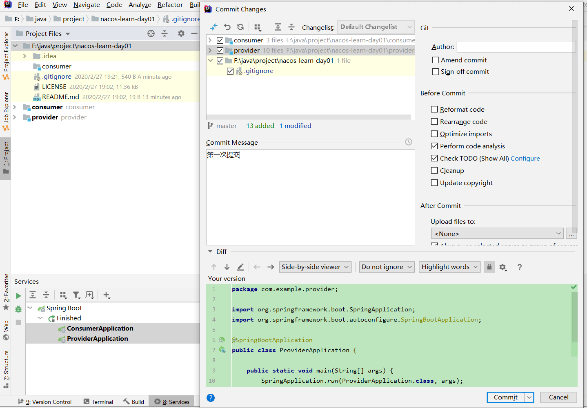Open Diff help question mark icon

[520, 267]
